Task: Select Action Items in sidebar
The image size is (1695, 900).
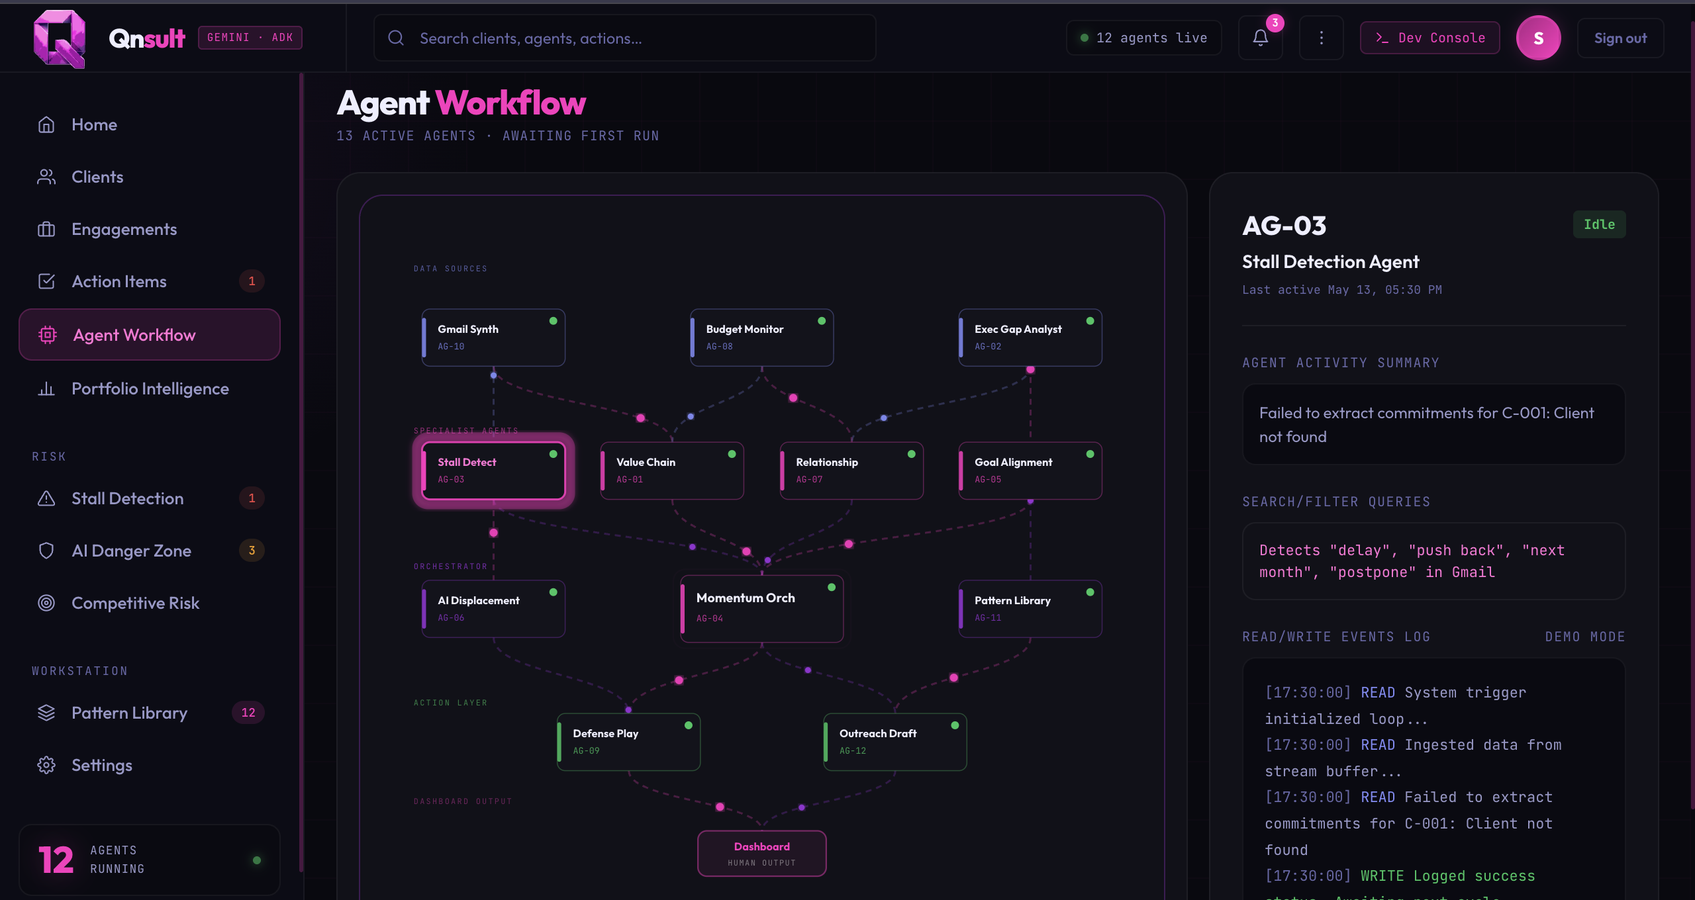Action: (x=150, y=281)
